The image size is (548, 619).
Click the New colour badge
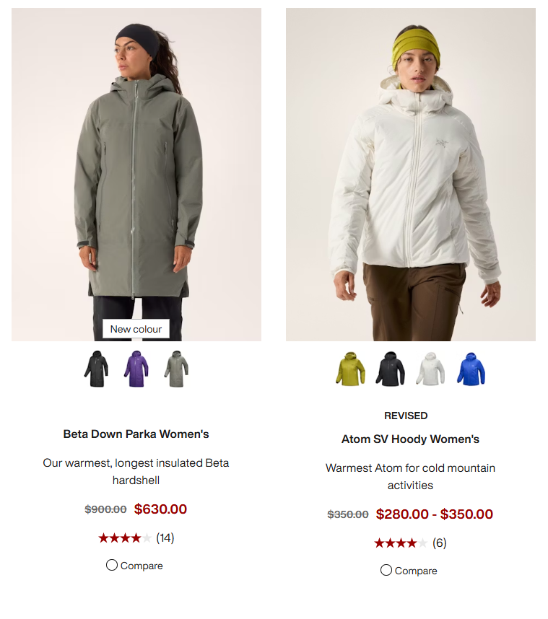click(136, 329)
